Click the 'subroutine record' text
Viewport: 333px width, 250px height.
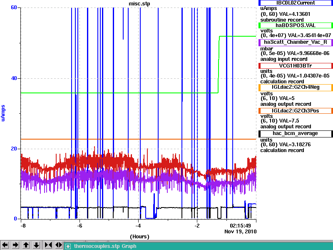coord(282,20)
